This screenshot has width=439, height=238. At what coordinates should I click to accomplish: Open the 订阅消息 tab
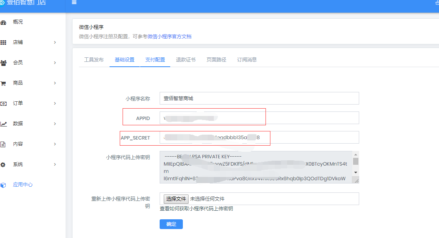(247, 60)
